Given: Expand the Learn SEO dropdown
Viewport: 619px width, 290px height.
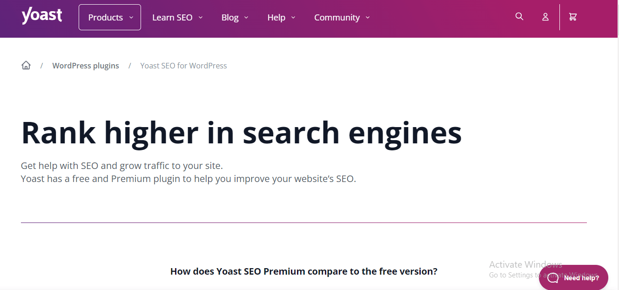Looking at the screenshot, I should point(177,17).
